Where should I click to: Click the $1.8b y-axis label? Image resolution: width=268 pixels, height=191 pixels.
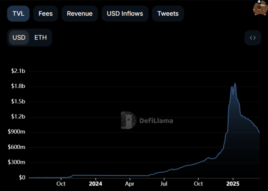18,86
